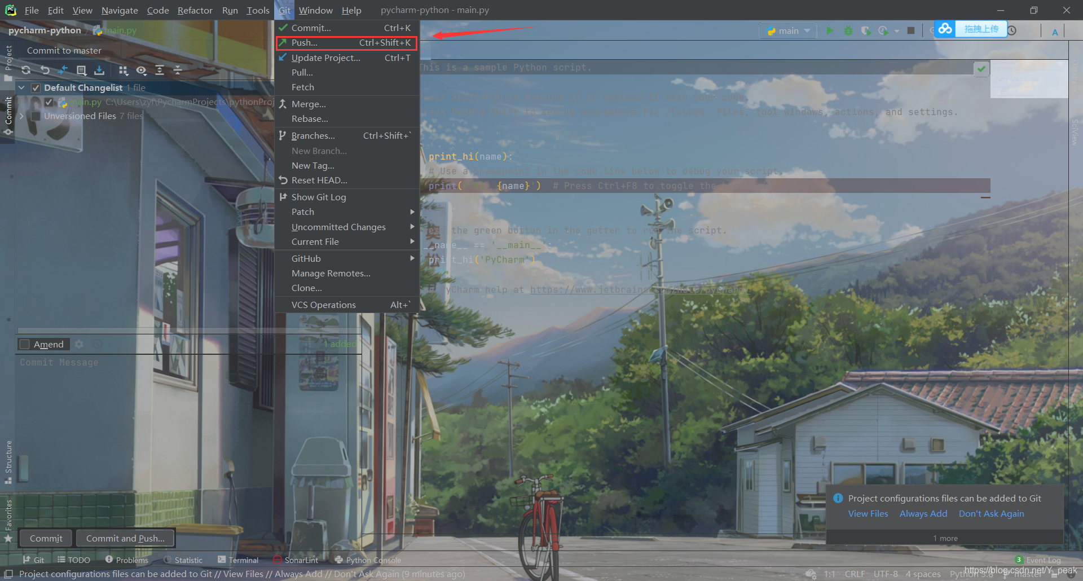Choose Rebase... in the Git menu

click(x=346, y=118)
